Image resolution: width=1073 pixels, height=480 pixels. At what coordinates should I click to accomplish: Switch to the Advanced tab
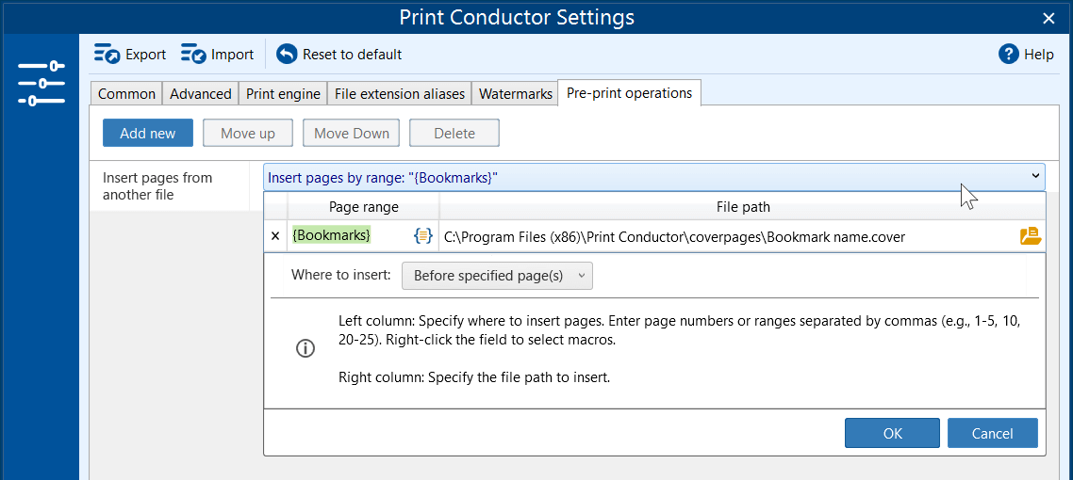[201, 94]
